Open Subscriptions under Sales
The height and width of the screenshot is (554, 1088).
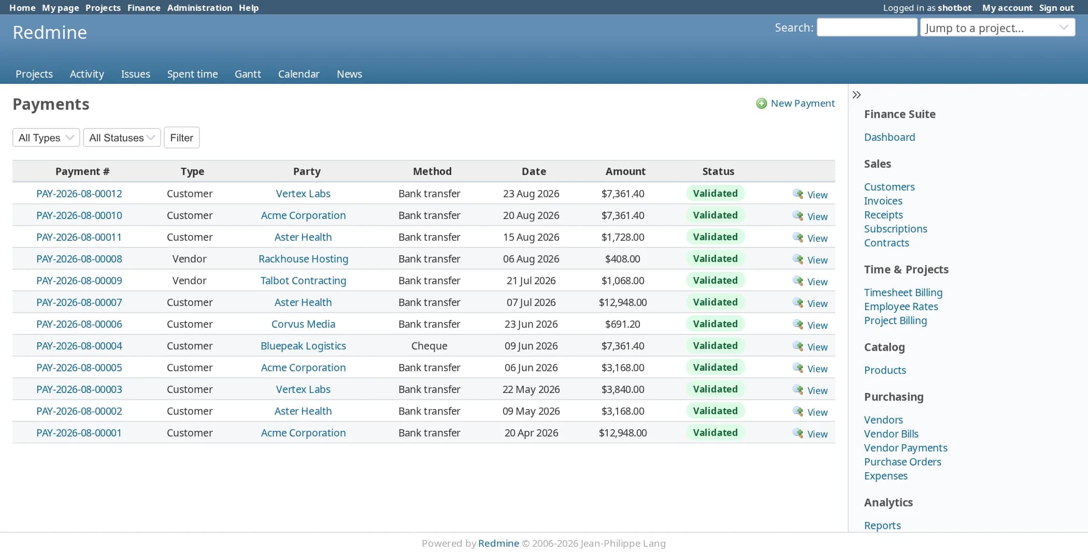pos(895,229)
